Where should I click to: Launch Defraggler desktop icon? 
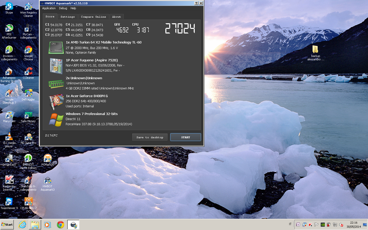[28, 95]
